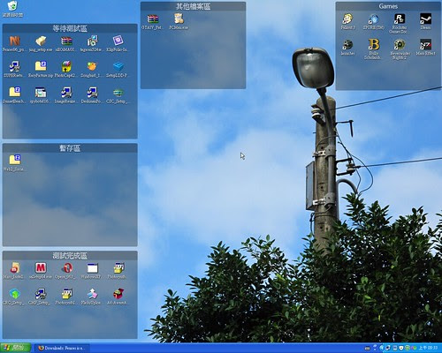Screen dimensions: 442x353
Task: Click the 其他檔案區 fence title bar
Action: pyautogui.click(x=193, y=6)
